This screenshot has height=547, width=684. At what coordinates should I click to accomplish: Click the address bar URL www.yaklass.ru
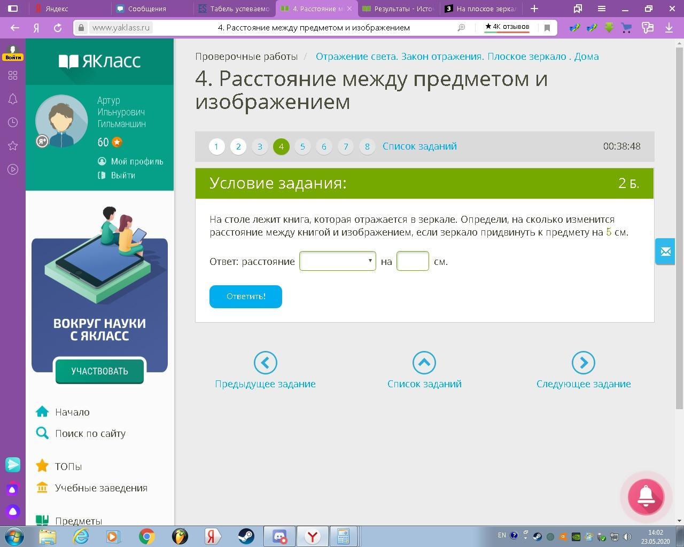click(x=121, y=28)
